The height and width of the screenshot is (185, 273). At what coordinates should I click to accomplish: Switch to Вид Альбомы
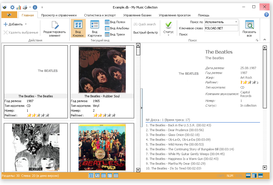click(117, 28)
